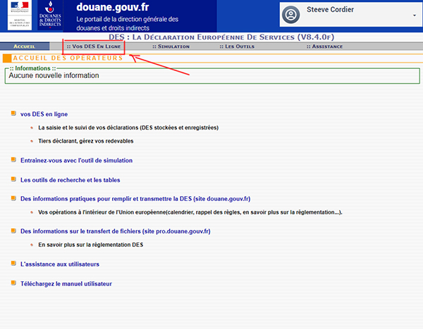Open the Assistance menu
The height and width of the screenshot is (329, 423).
tap(324, 46)
